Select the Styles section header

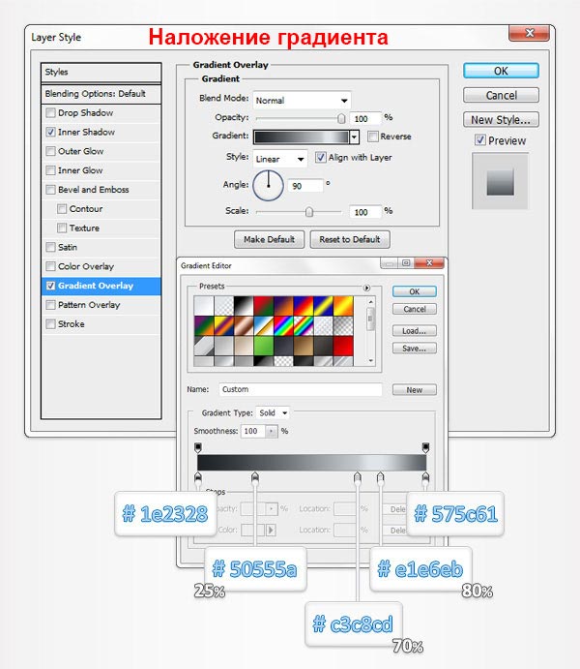[x=101, y=72]
